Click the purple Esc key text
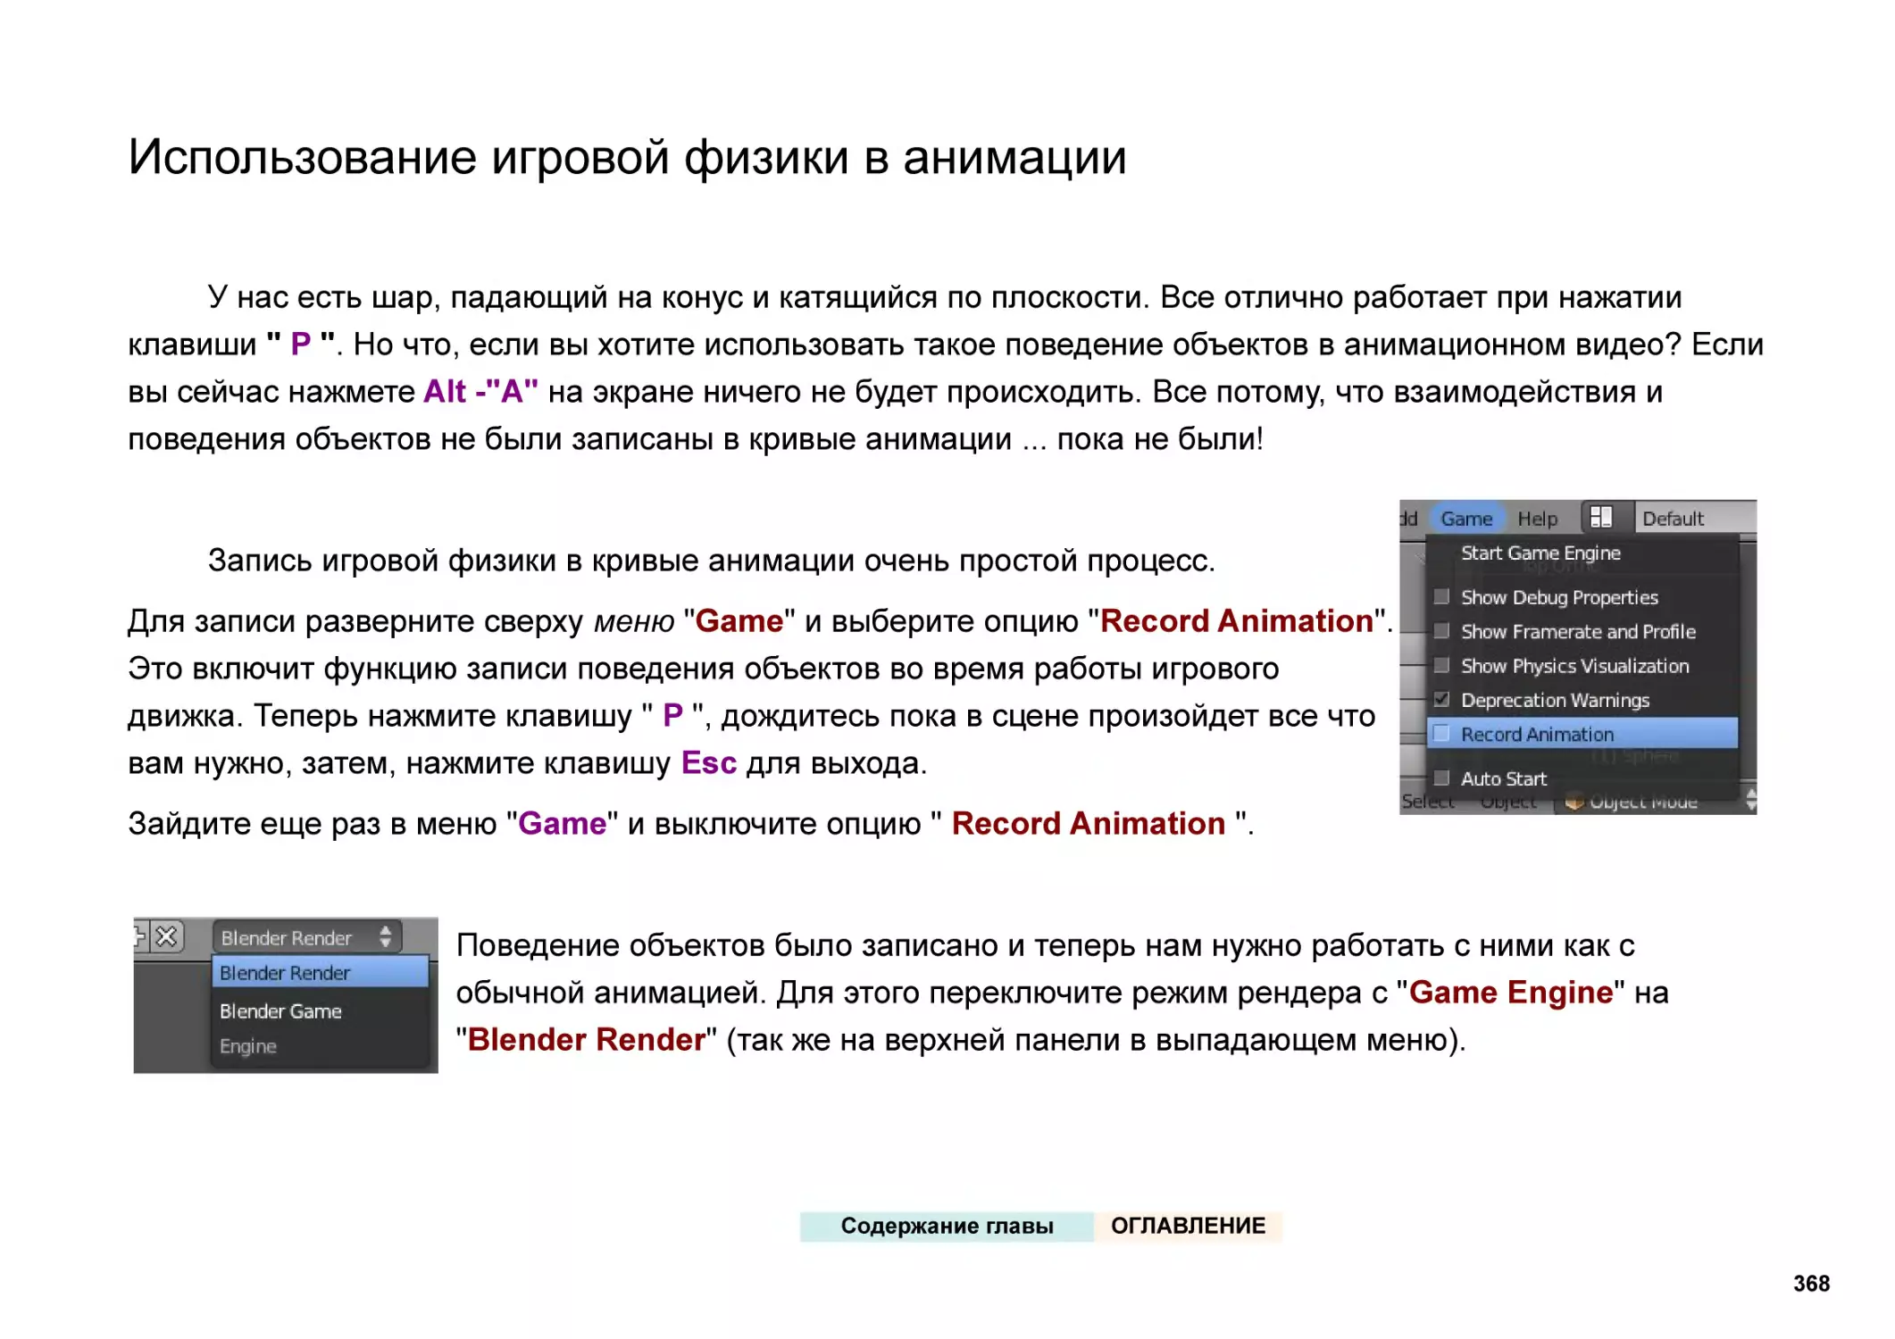 [x=708, y=763]
